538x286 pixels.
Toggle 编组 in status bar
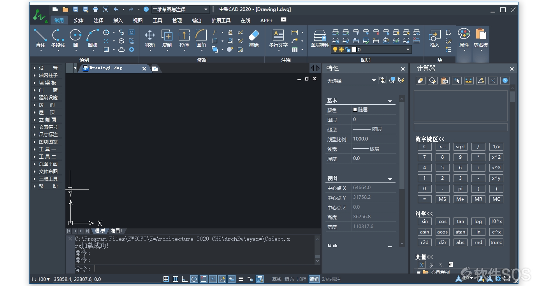click(314, 279)
